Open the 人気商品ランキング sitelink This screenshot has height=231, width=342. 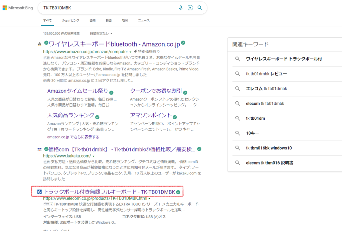click(x=71, y=115)
